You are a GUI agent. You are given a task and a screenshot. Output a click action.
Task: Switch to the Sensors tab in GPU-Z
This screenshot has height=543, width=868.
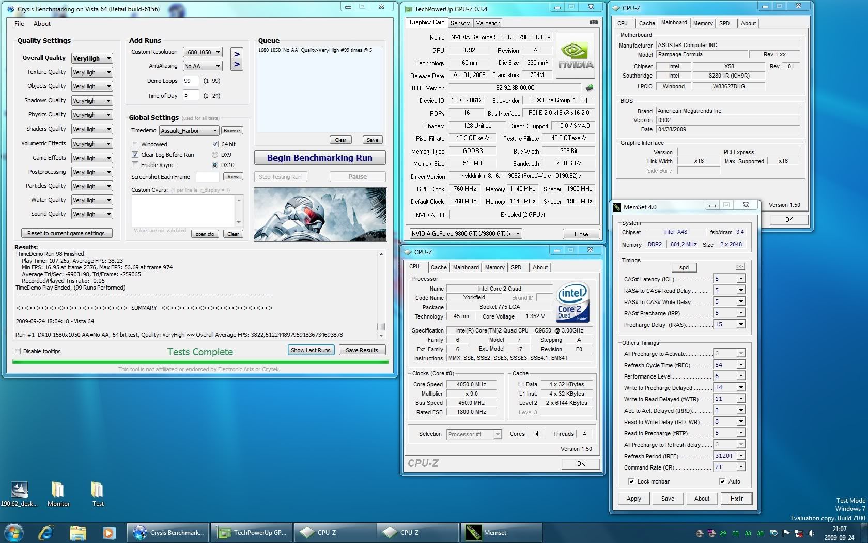pos(460,23)
